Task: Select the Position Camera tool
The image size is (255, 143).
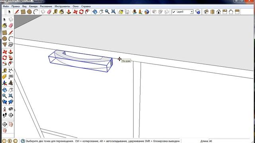Action: coord(4,109)
